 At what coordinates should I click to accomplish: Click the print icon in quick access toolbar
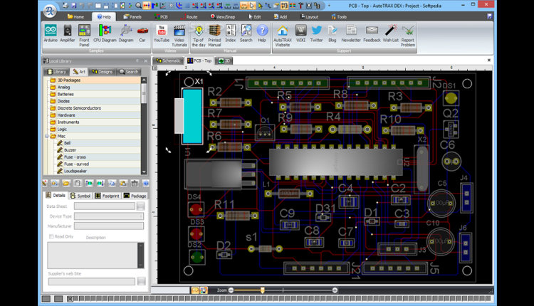point(65,6)
